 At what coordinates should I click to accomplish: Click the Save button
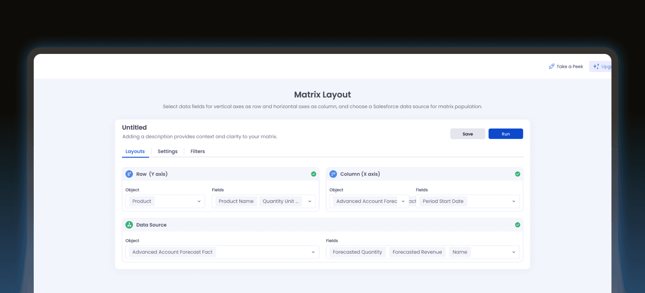pyautogui.click(x=468, y=134)
